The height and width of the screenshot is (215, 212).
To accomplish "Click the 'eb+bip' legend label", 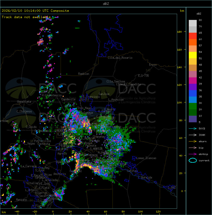I will coord(203,154).
